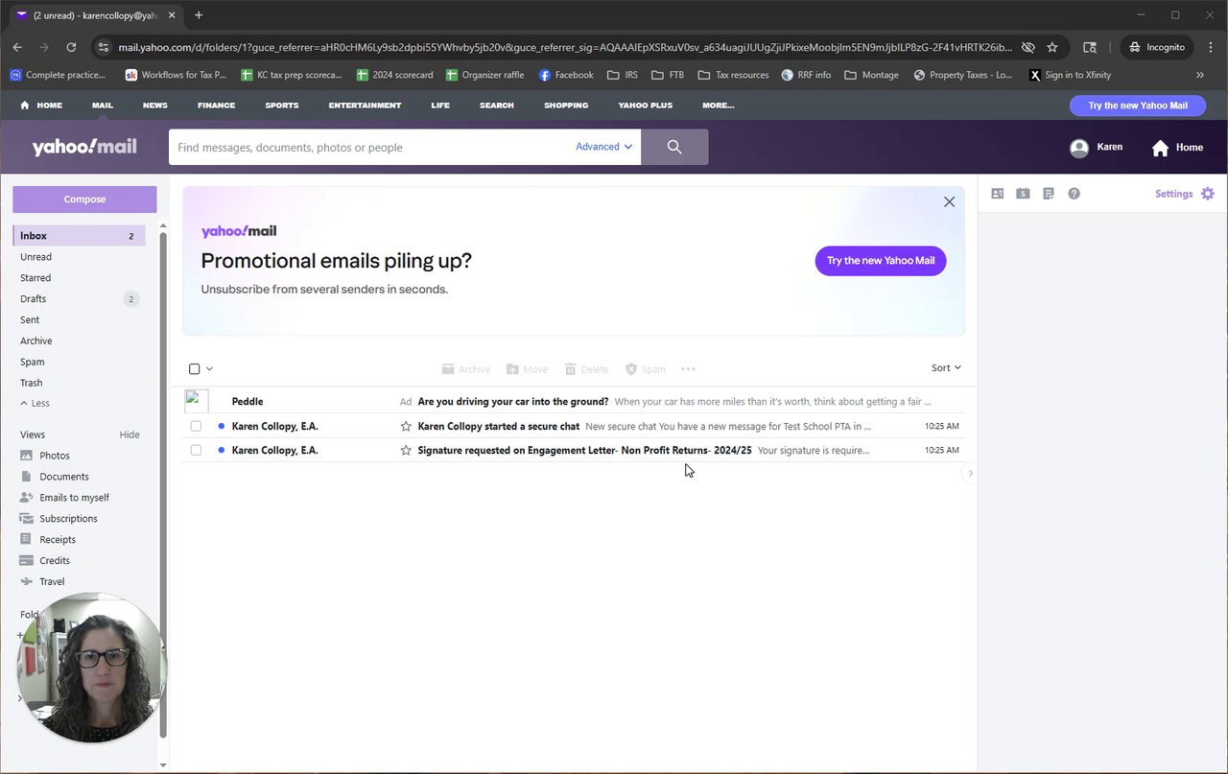Click the magnifier search button
This screenshot has height=774, width=1228.
[674, 147]
